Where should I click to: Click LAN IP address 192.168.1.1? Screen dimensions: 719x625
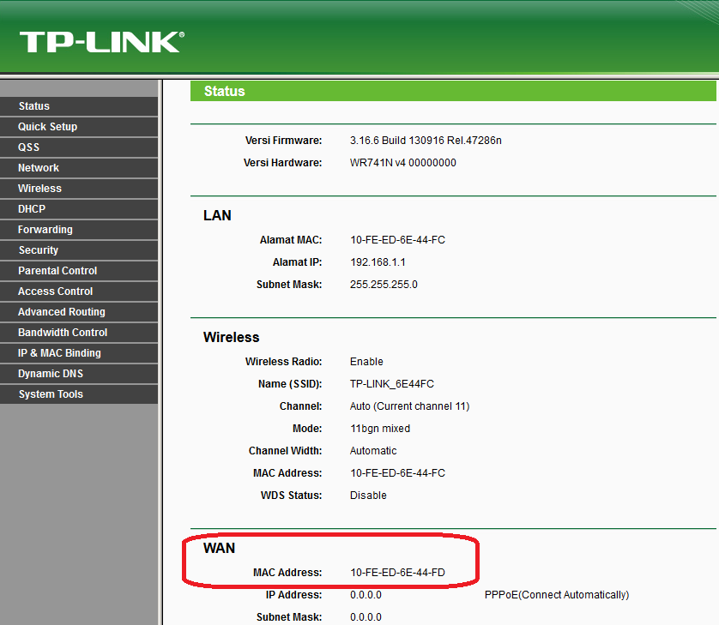378,262
